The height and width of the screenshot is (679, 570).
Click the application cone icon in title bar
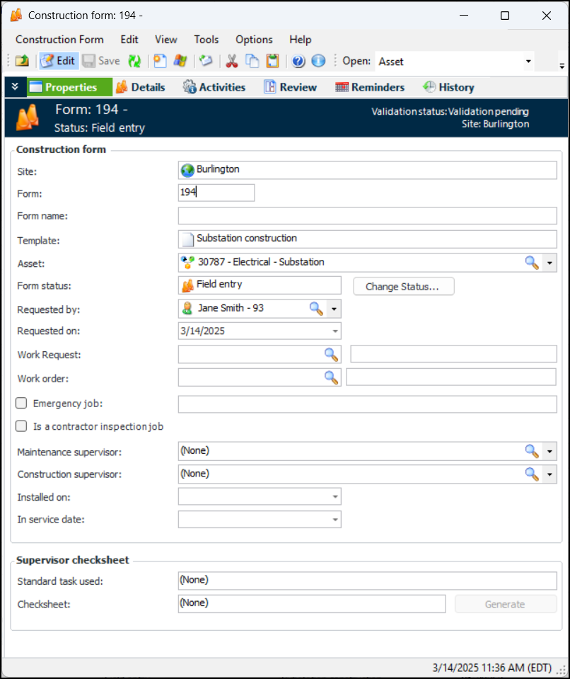tap(16, 15)
